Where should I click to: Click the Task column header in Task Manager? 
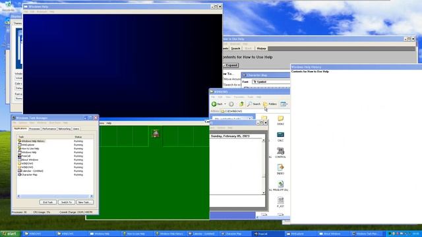pos(45,137)
